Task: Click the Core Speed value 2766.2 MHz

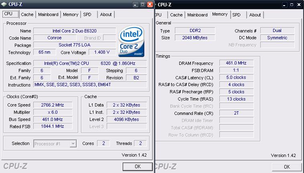Action: [x=53, y=105]
